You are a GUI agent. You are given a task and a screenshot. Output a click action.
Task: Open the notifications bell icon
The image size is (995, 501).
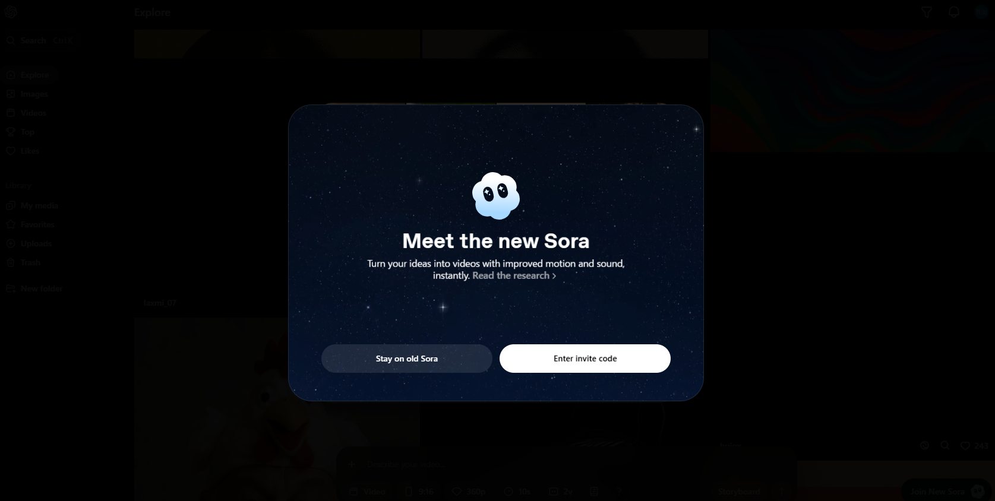pos(954,12)
